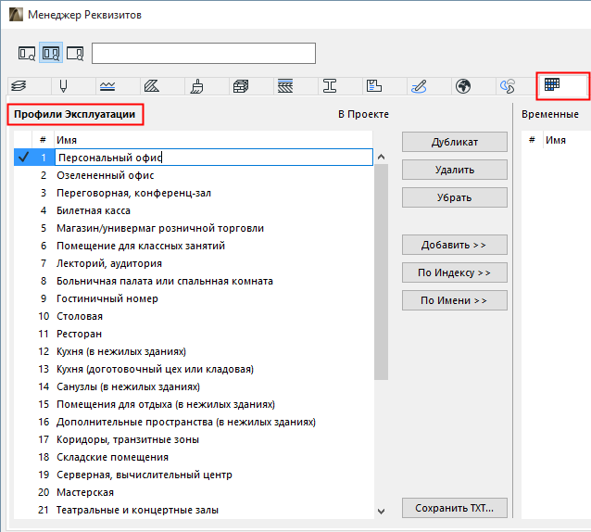Click the Удалить button
The image size is (591, 532).
pyautogui.click(x=455, y=170)
